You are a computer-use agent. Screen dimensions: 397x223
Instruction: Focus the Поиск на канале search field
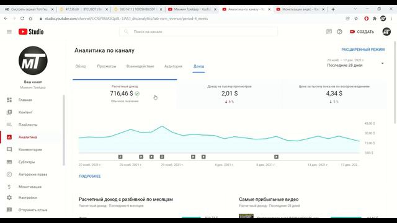coord(198,32)
